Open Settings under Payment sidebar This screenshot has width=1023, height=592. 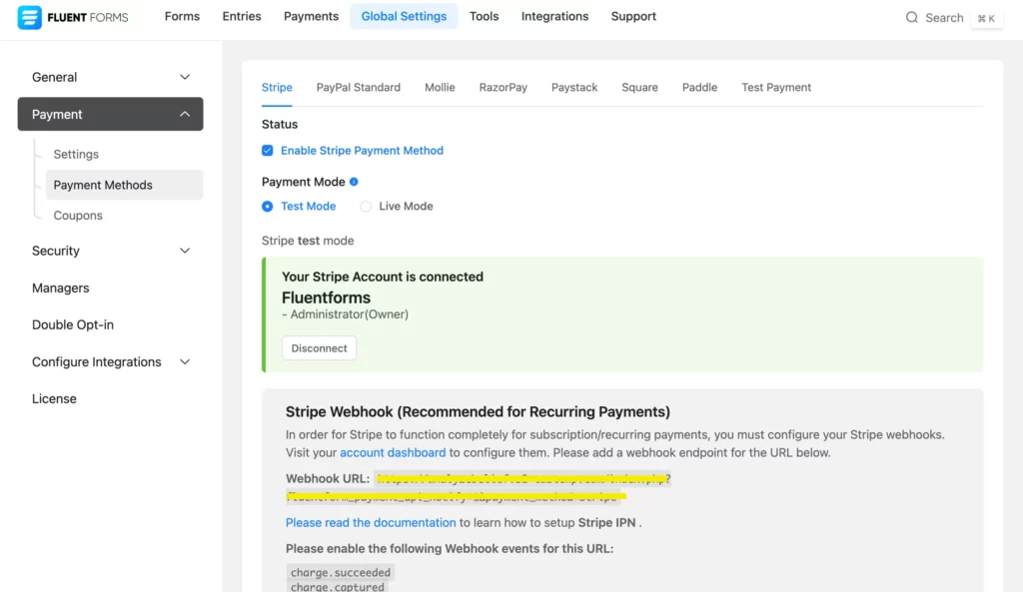coord(76,155)
